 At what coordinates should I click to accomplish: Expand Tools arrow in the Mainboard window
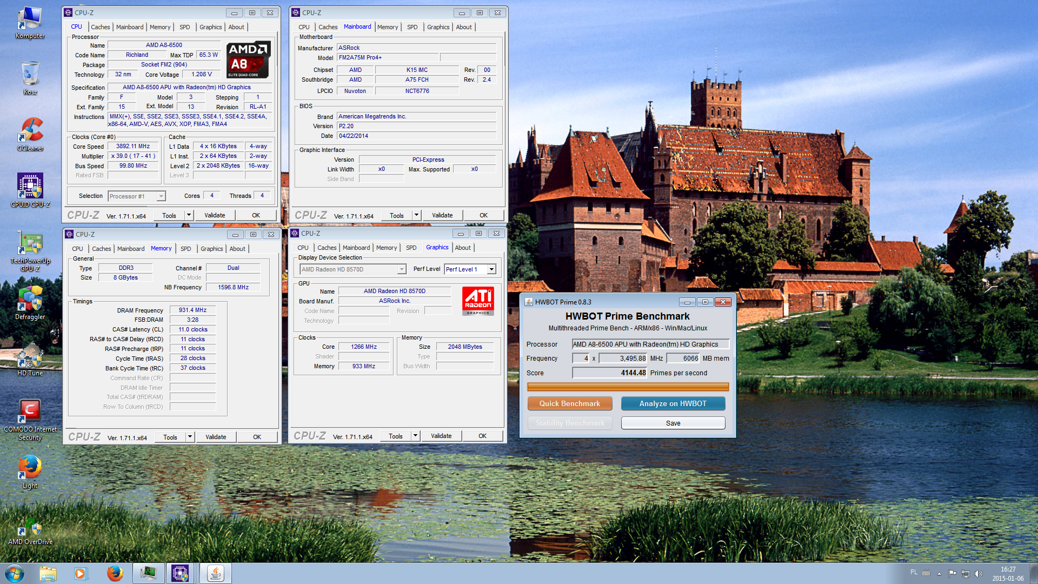pyautogui.click(x=416, y=215)
